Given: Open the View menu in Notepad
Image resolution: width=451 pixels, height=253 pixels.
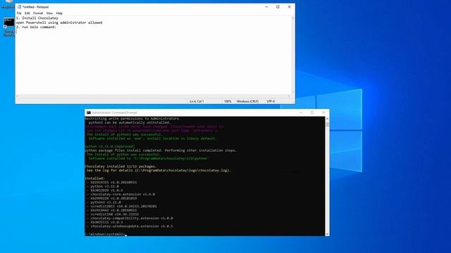Looking at the screenshot, I should click(x=49, y=13).
